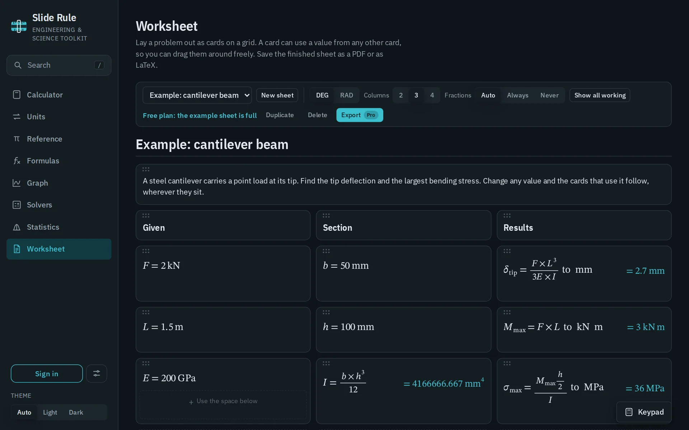Open the Example: cantilever beam sheet dropdown
Viewport: 689px width, 430px height.
(197, 95)
